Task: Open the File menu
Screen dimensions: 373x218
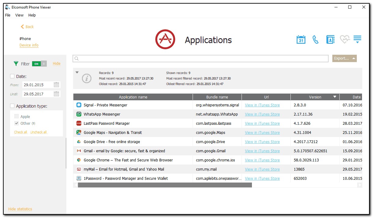Action: (8, 15)
